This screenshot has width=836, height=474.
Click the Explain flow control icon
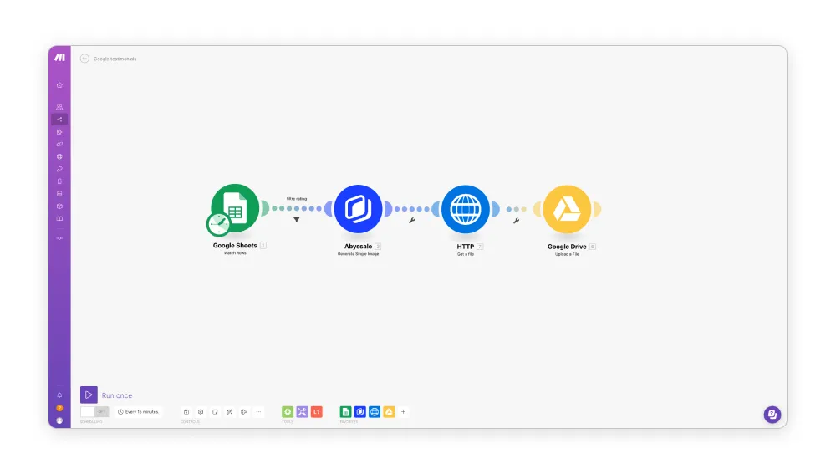tap(243, 411)
